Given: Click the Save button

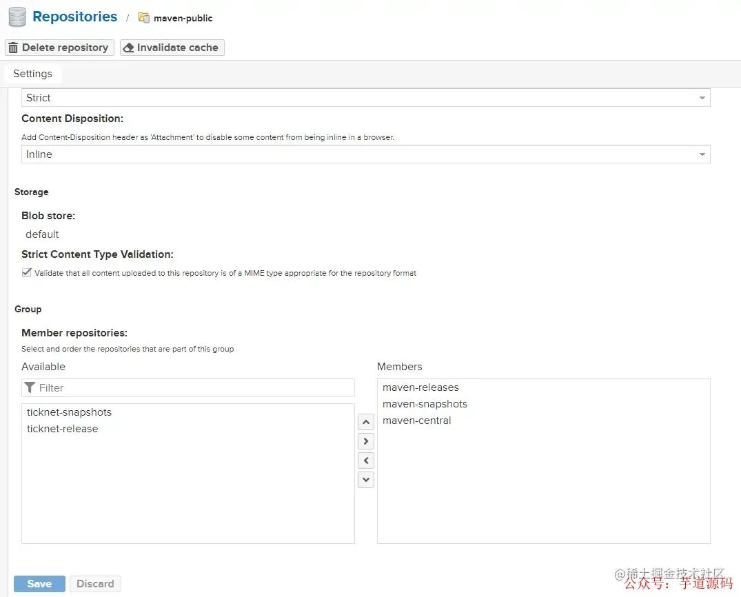Looking at the screenshot, I should pos(40,584).
